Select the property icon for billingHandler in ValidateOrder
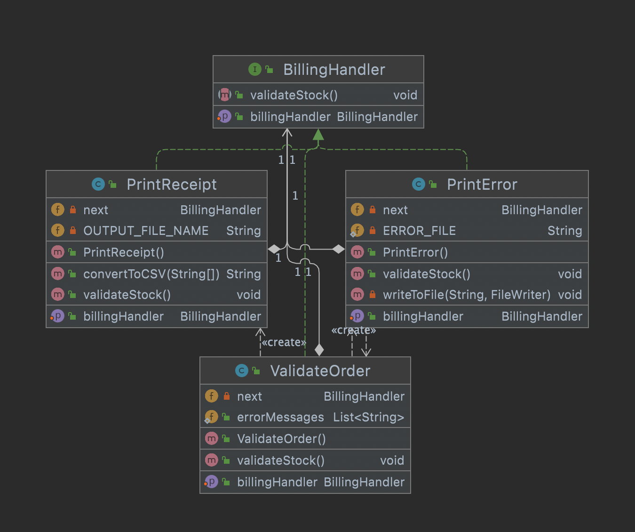Image resolution: width=635 pixels, height=532 pixels. (212, 482)
